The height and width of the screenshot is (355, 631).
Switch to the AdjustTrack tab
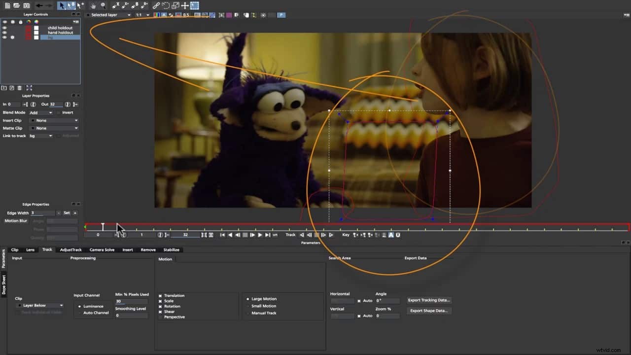70,249
